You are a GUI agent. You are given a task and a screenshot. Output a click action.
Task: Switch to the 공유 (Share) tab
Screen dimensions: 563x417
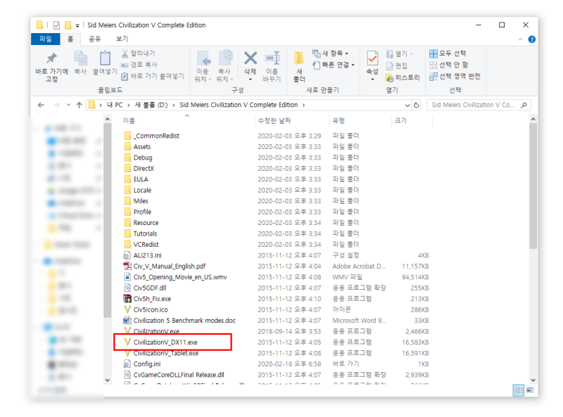[x=95, y=39]
